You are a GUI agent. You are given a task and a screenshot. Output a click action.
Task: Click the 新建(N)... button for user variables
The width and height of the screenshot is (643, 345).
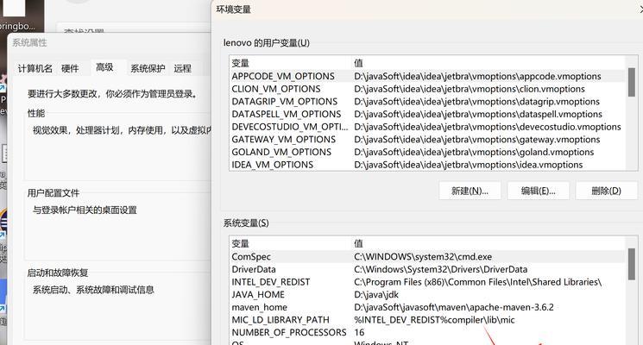tap(470, 191)
